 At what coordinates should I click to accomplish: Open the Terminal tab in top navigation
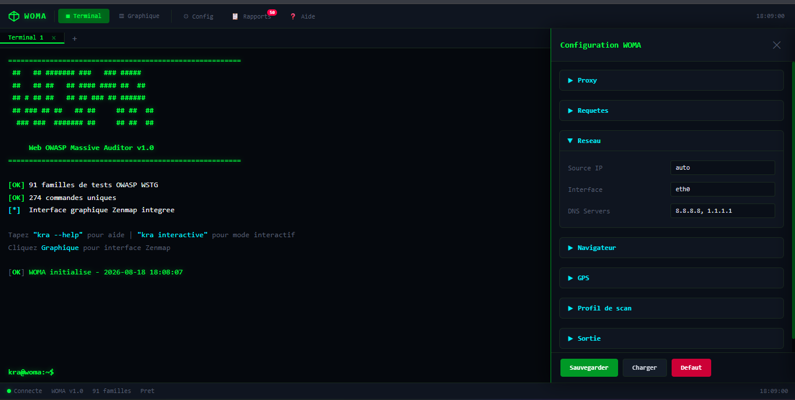84,16
